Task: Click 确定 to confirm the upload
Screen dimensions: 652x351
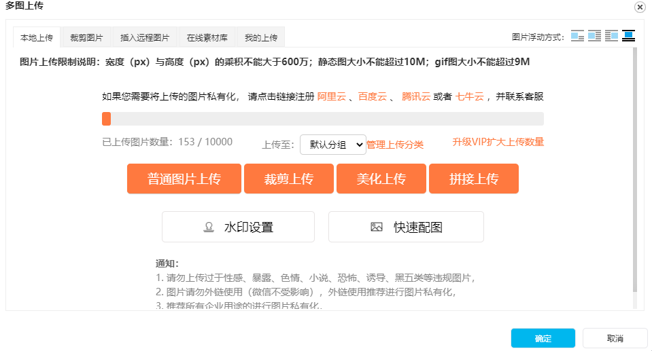Action: click(543, 338)
